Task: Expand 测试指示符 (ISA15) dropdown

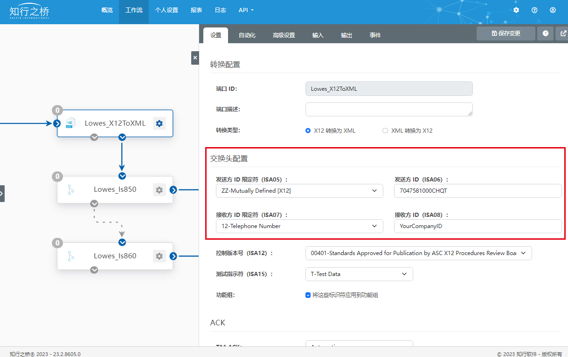Action: 359,274
